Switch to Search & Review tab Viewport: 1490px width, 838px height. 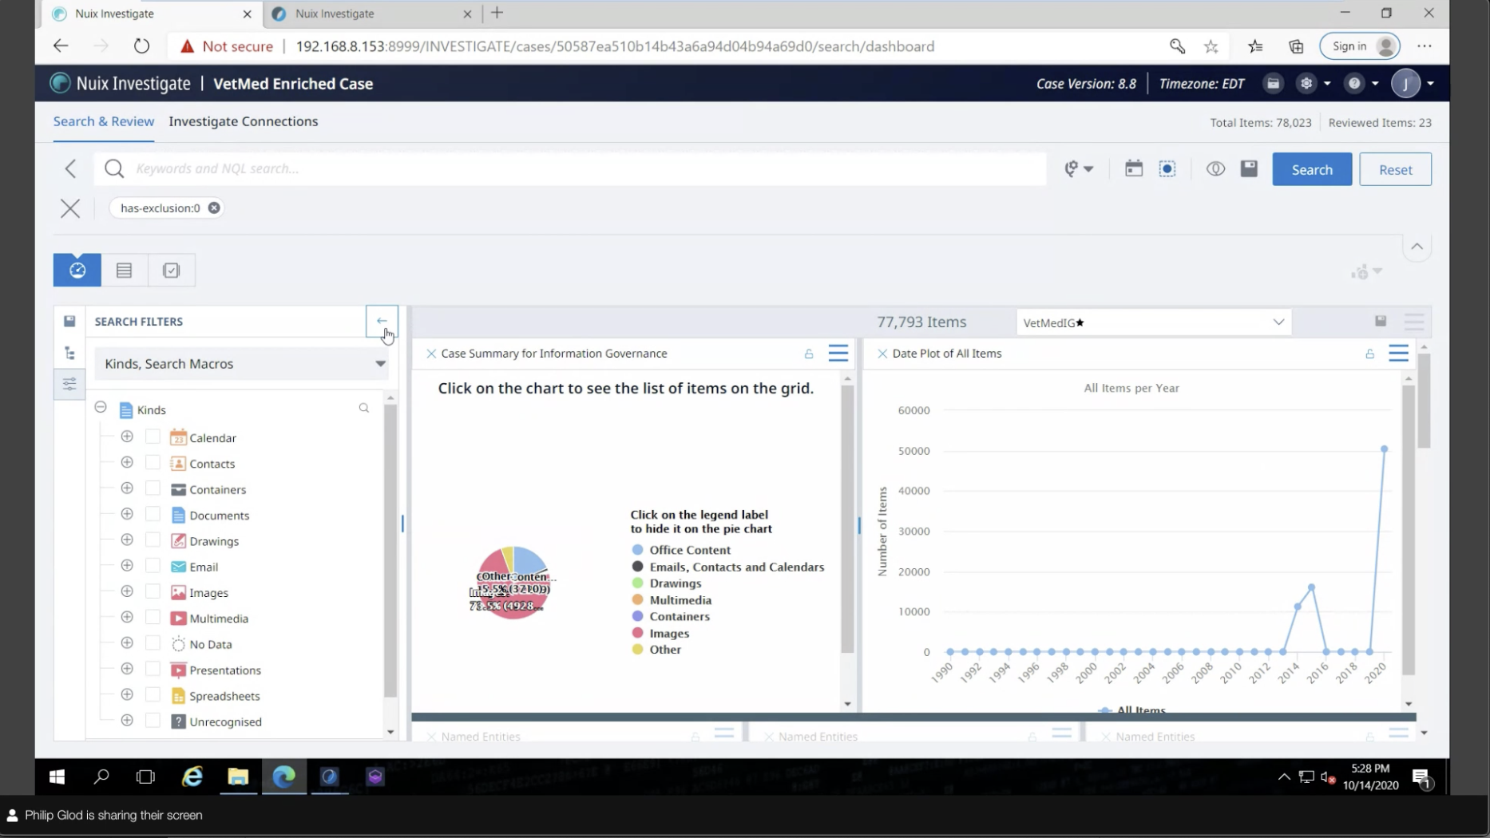(x=104, y=121)
